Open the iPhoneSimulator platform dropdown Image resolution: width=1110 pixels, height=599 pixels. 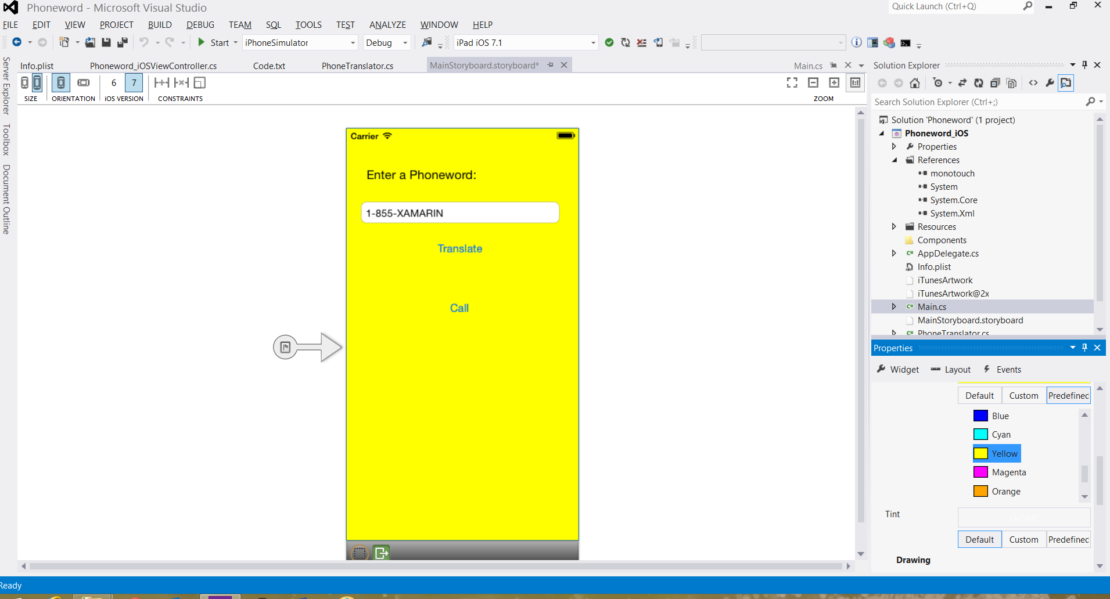(x=352, y=43)
